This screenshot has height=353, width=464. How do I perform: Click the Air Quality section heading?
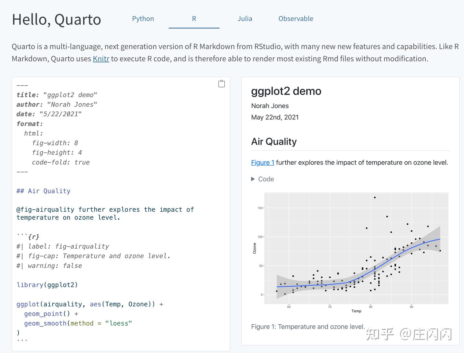pos(274,141)
